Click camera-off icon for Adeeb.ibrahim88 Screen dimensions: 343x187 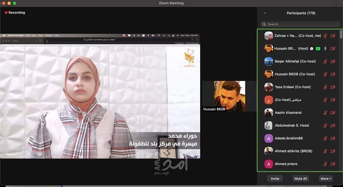pos(333,139)
